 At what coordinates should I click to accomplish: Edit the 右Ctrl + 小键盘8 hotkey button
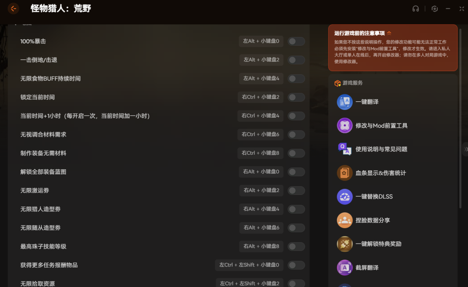[261, 153]
